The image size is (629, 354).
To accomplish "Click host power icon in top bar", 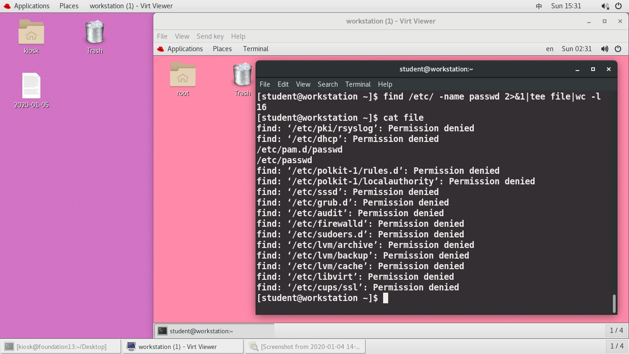I will click(x=618, y=6).
